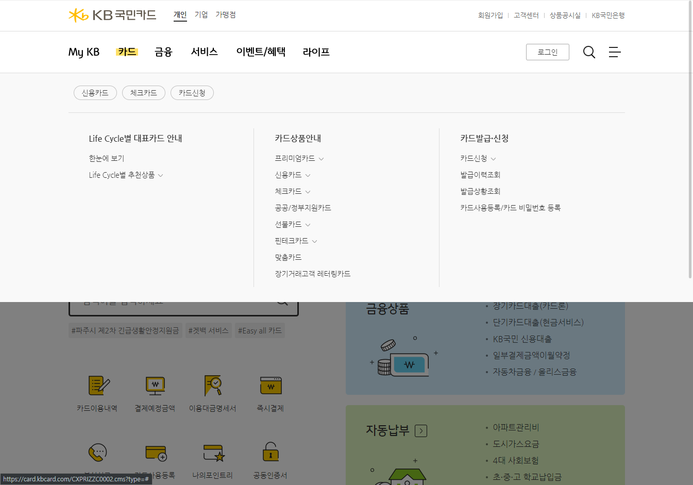Open 이벤트/혜택 main menu

[261, 52]
